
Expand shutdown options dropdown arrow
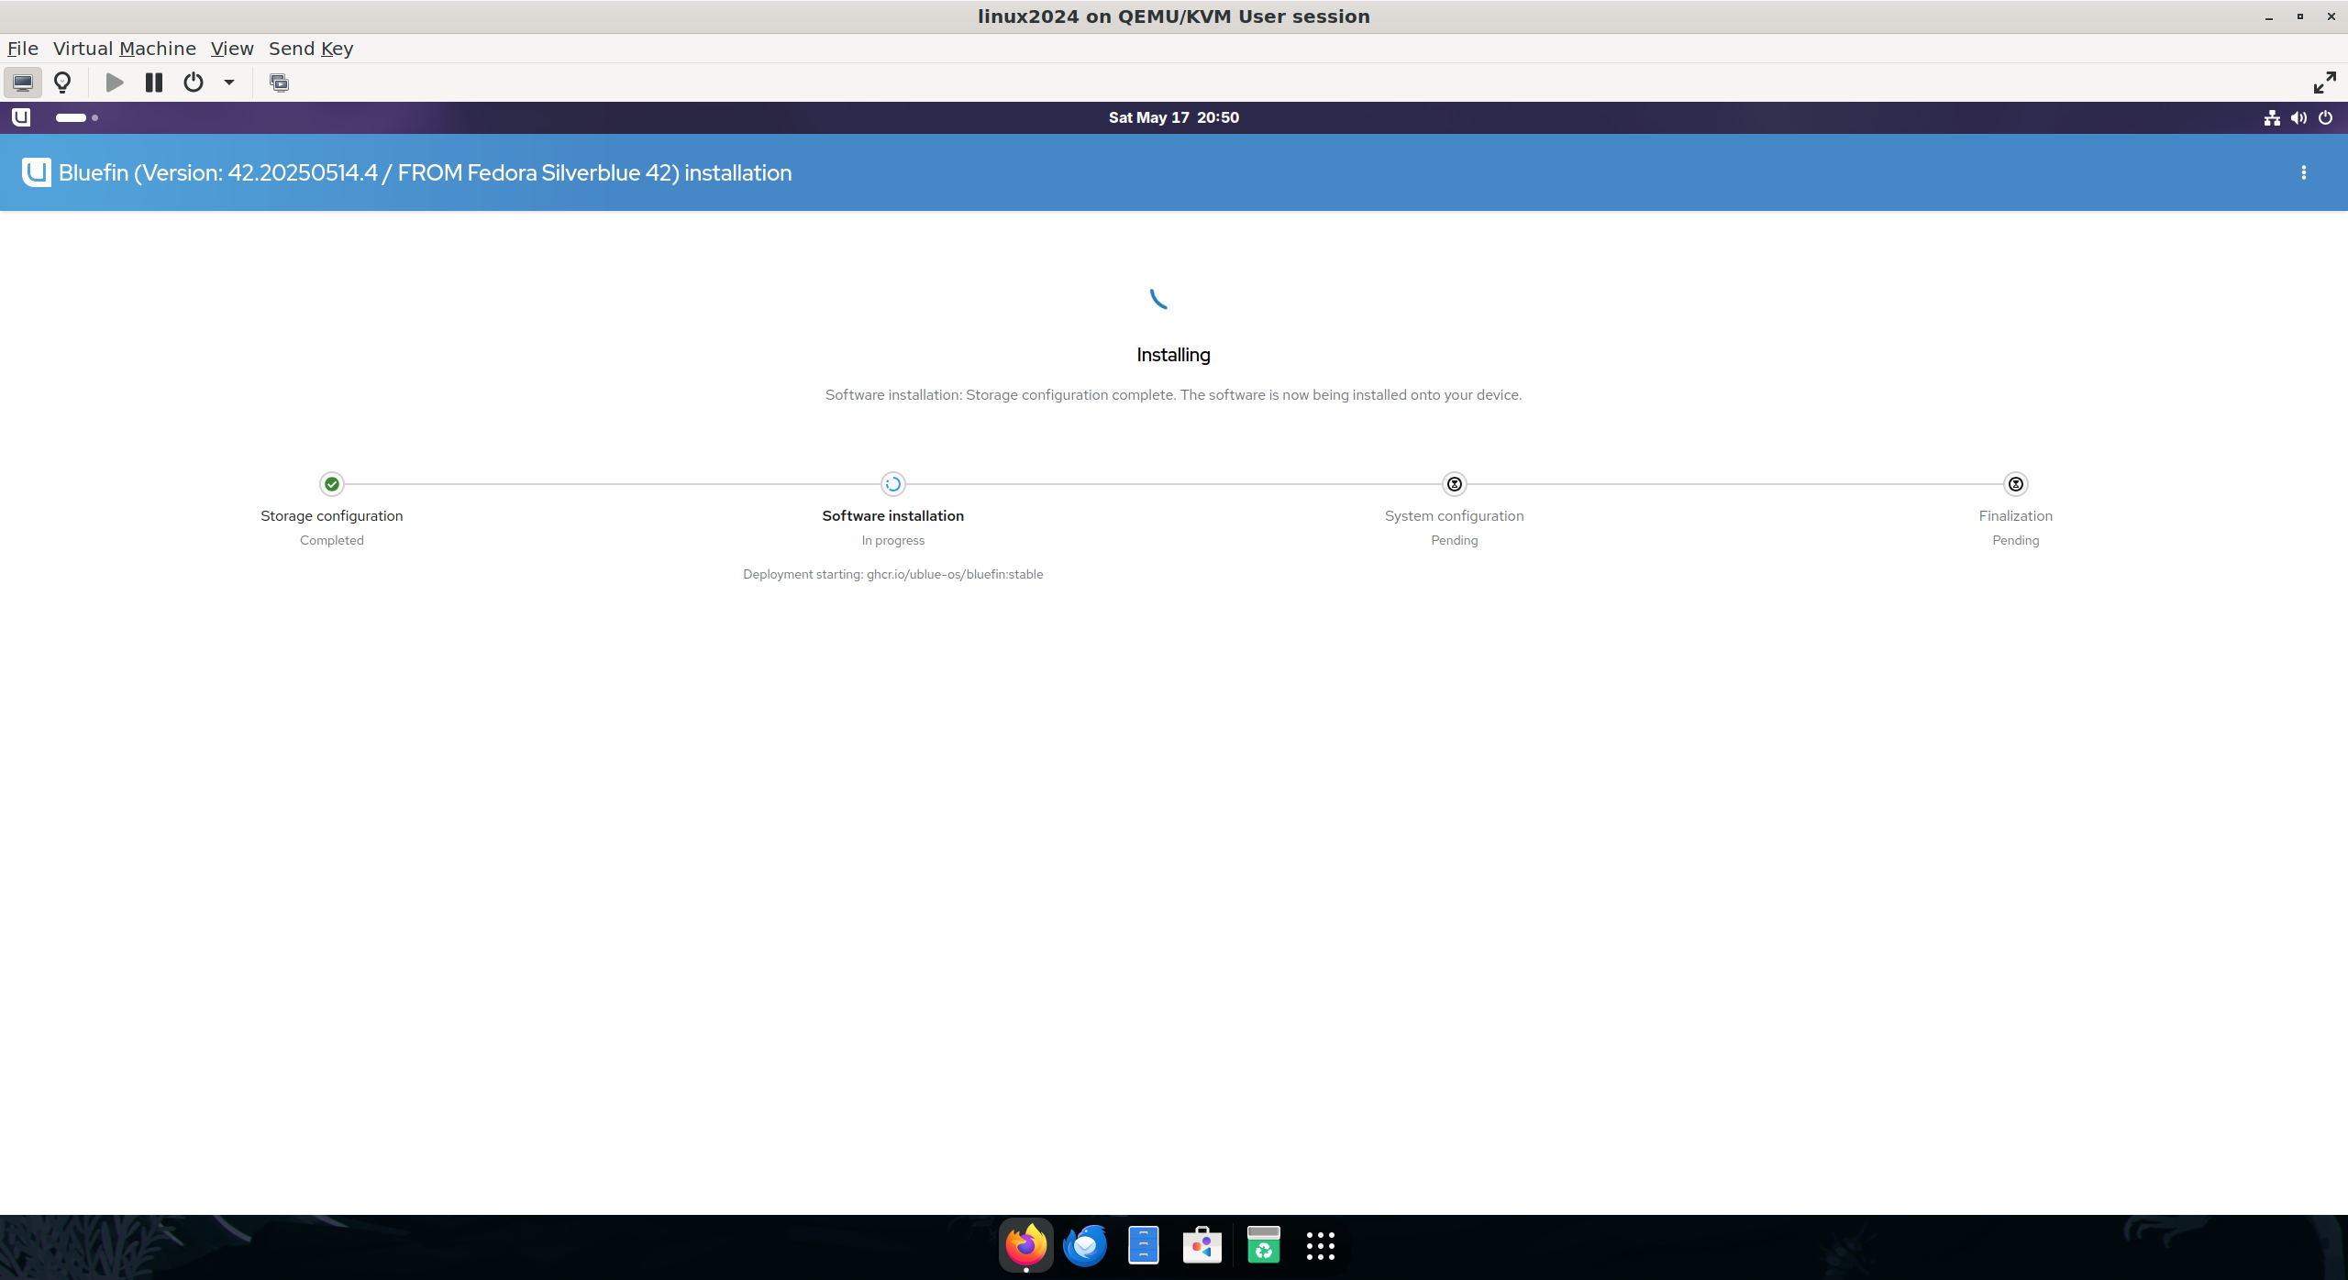click(229, 83)
